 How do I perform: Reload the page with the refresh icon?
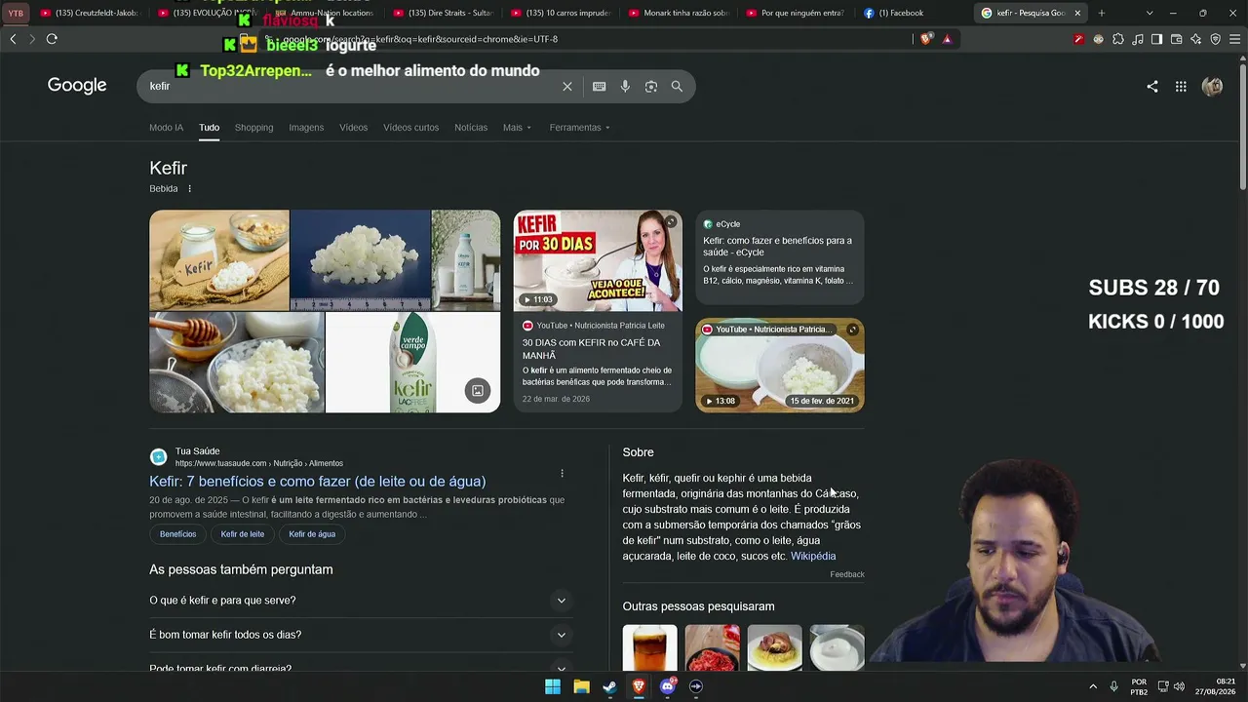click(x=52, y=39)
